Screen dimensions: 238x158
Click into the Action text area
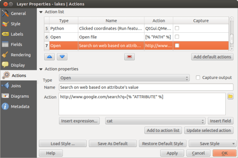pos(142,104)
